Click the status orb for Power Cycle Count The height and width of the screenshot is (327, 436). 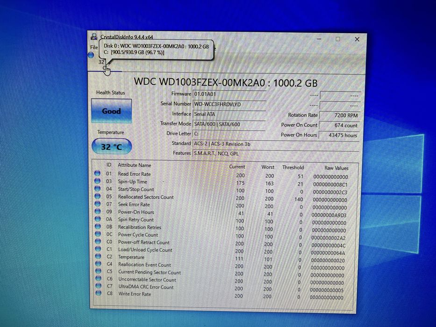tap(98, 234)
